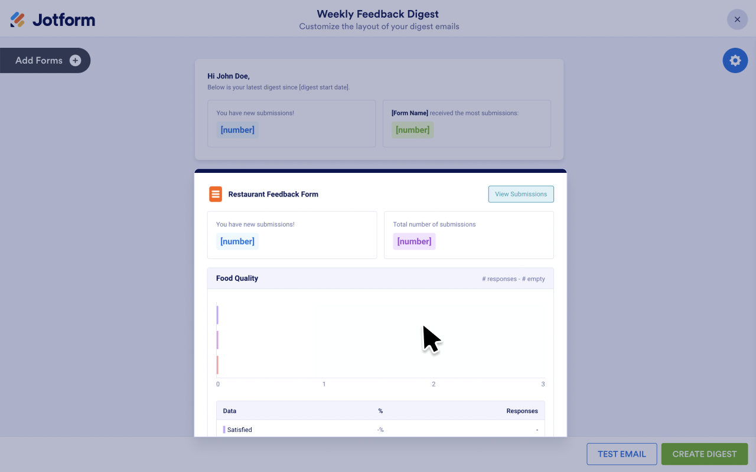This screenshot has width=756, height=472.
Task: Select the Restaurant Feedback Form title
Action: point(273,194)
